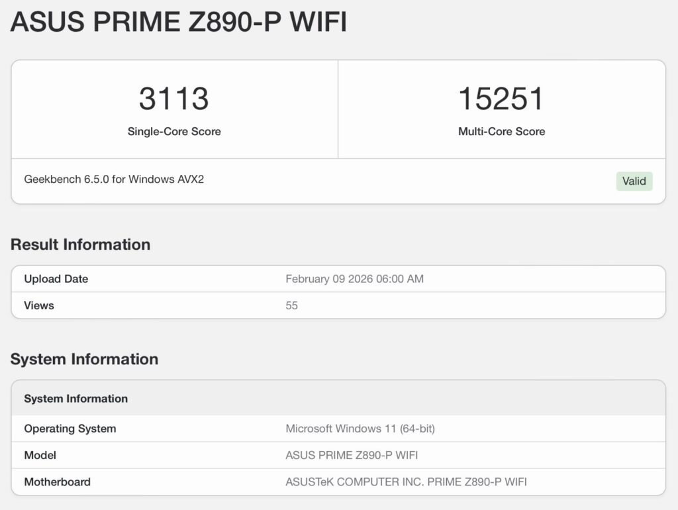
Task: Click the Operating System row label
Action: (70, 429)
